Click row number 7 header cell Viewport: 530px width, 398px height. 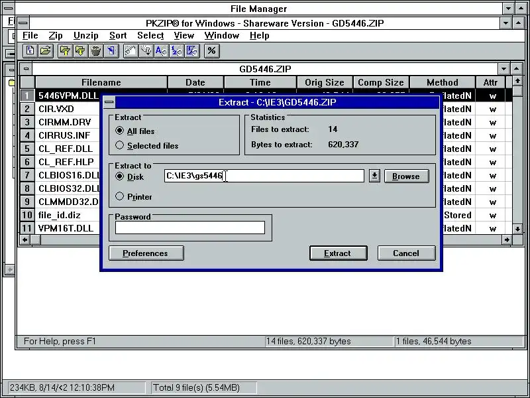27,175
